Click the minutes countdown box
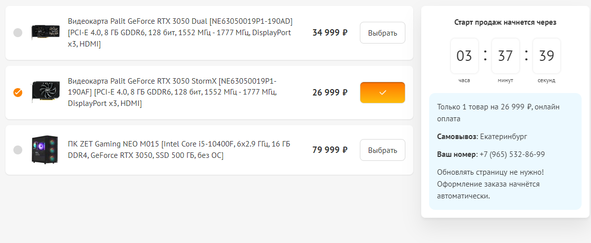 505,56
